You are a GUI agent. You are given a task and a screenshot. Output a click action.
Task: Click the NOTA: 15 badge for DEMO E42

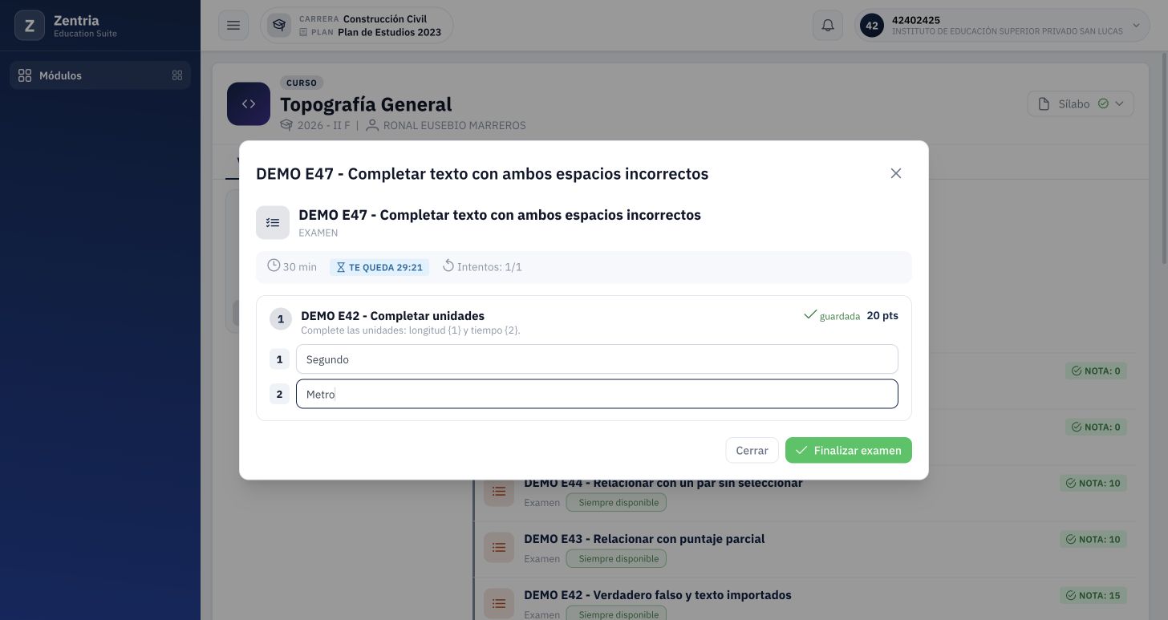(1093, 595)
